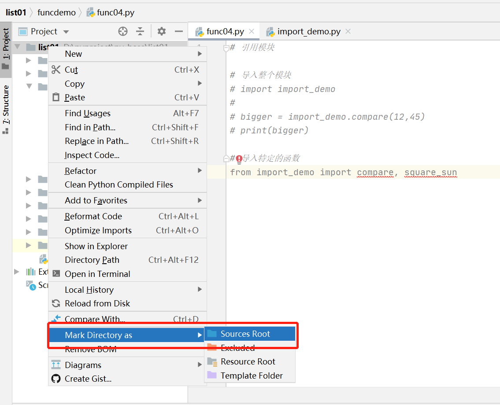Screen dimensions: 500x405
Task: Click the Compare With arrows icon
Action: click(56, 318)
